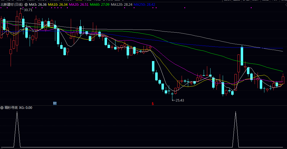Select the MA5: 26.36 label
This screenshot has width=287, height=149.
click(38, 5)
